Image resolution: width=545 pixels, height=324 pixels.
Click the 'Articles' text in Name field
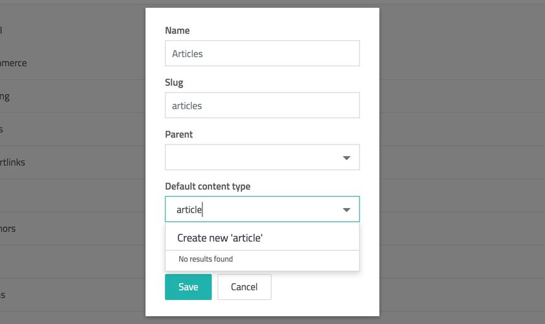(x=188, y=54)
